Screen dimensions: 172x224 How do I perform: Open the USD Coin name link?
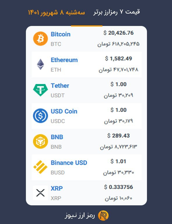[64, 111]
